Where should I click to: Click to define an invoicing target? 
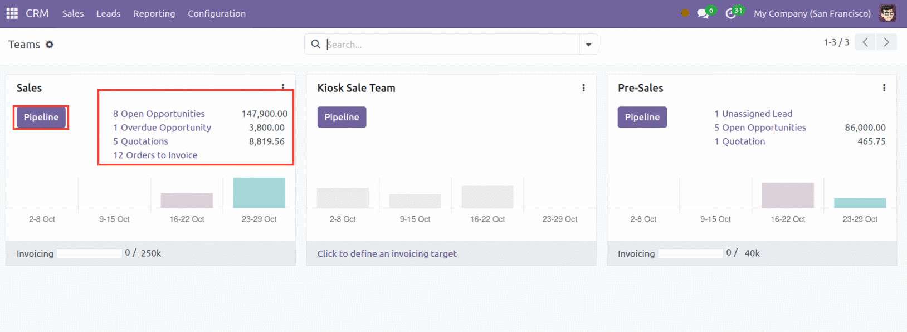coord(387,253)
